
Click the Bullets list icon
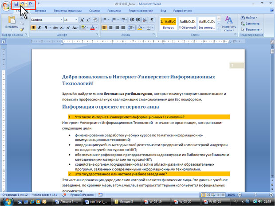click(x=104, y=20)
